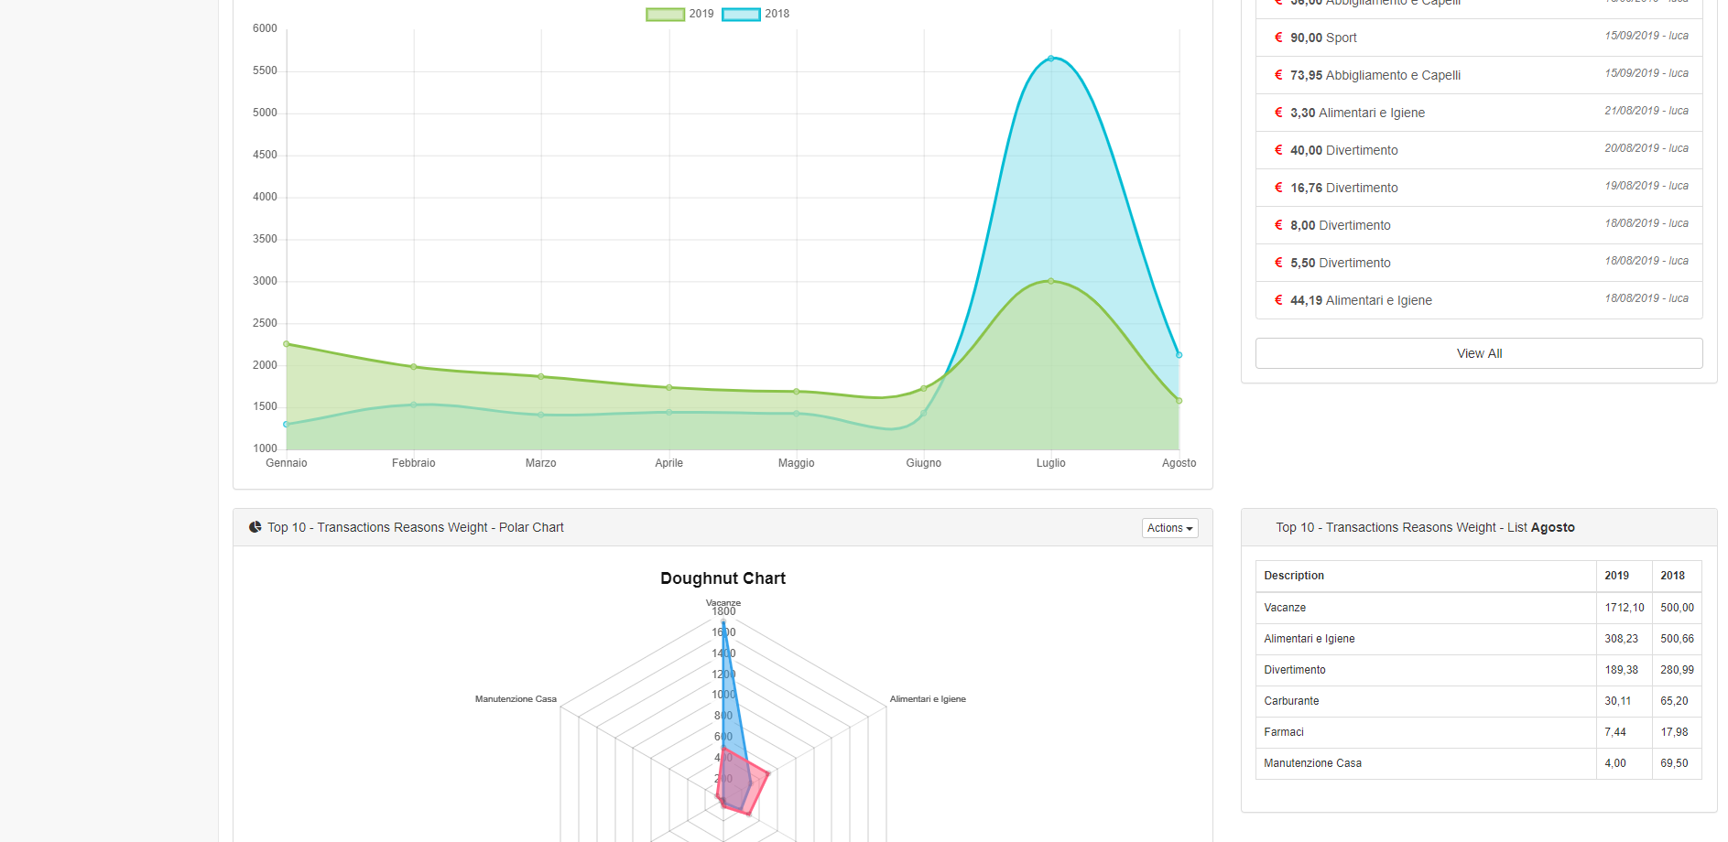The image size is (1728, 842).
Task: Click the Luglio data point of 2019 line
Action: pyautogui.click(x=1050, y=281)
